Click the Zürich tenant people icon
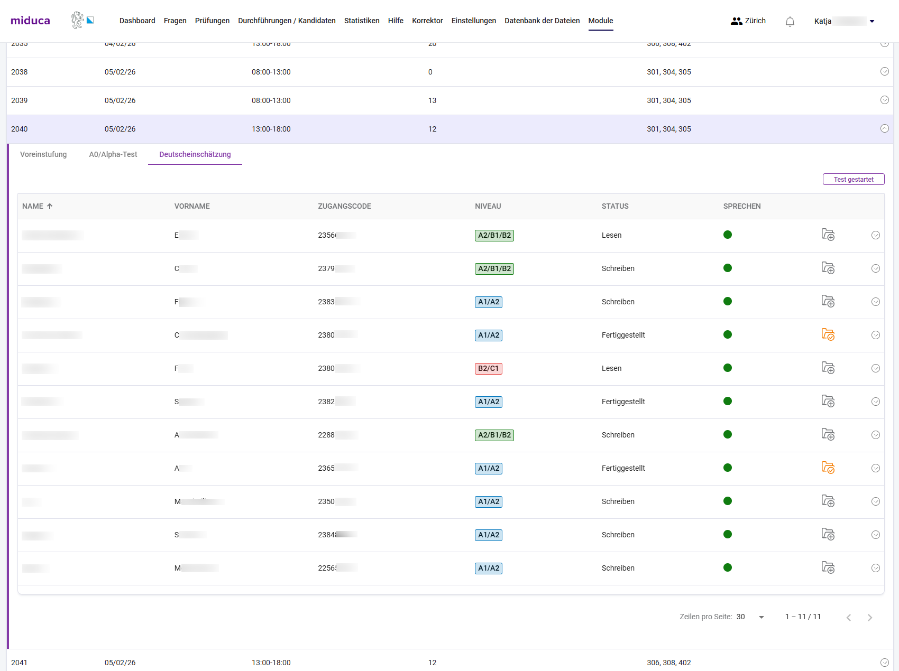899x671 pixels. coord(737,21)
